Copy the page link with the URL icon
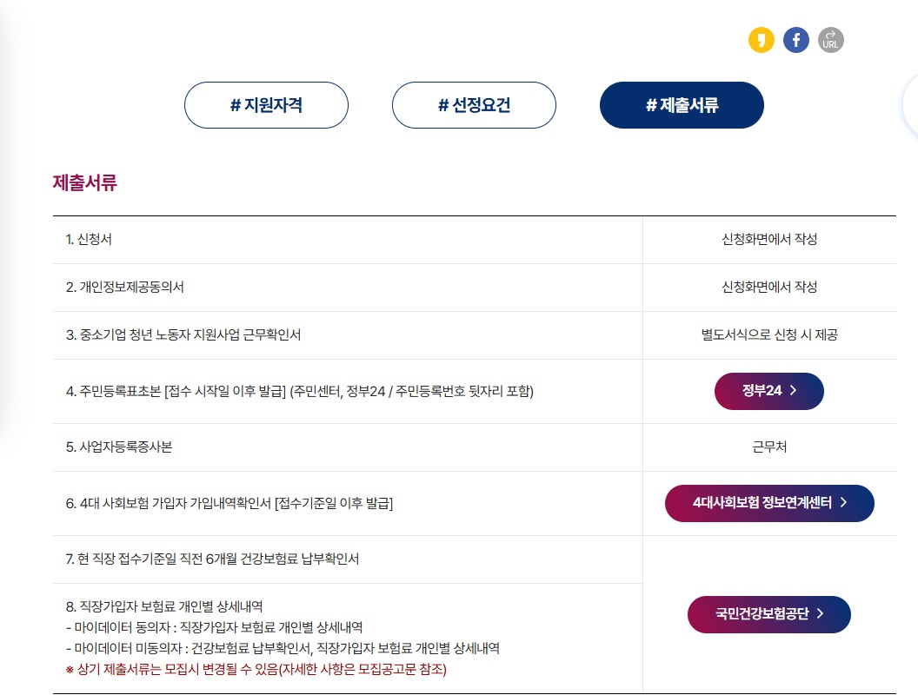 coord(830,40)
